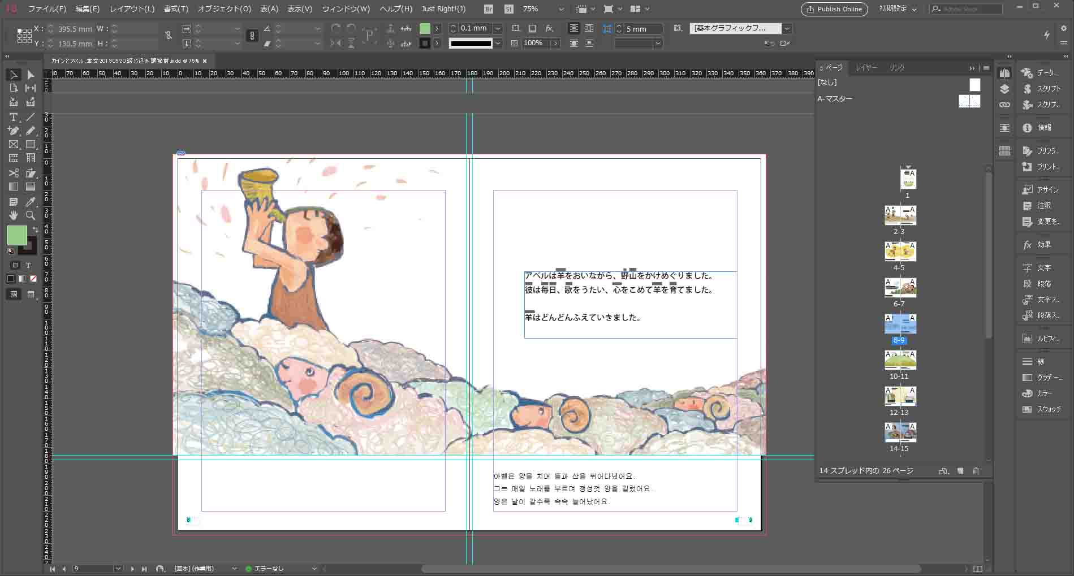The width and height of the screenshot is (1074, 576).
Task: Select the Gap tool
Action: point(31,88)
